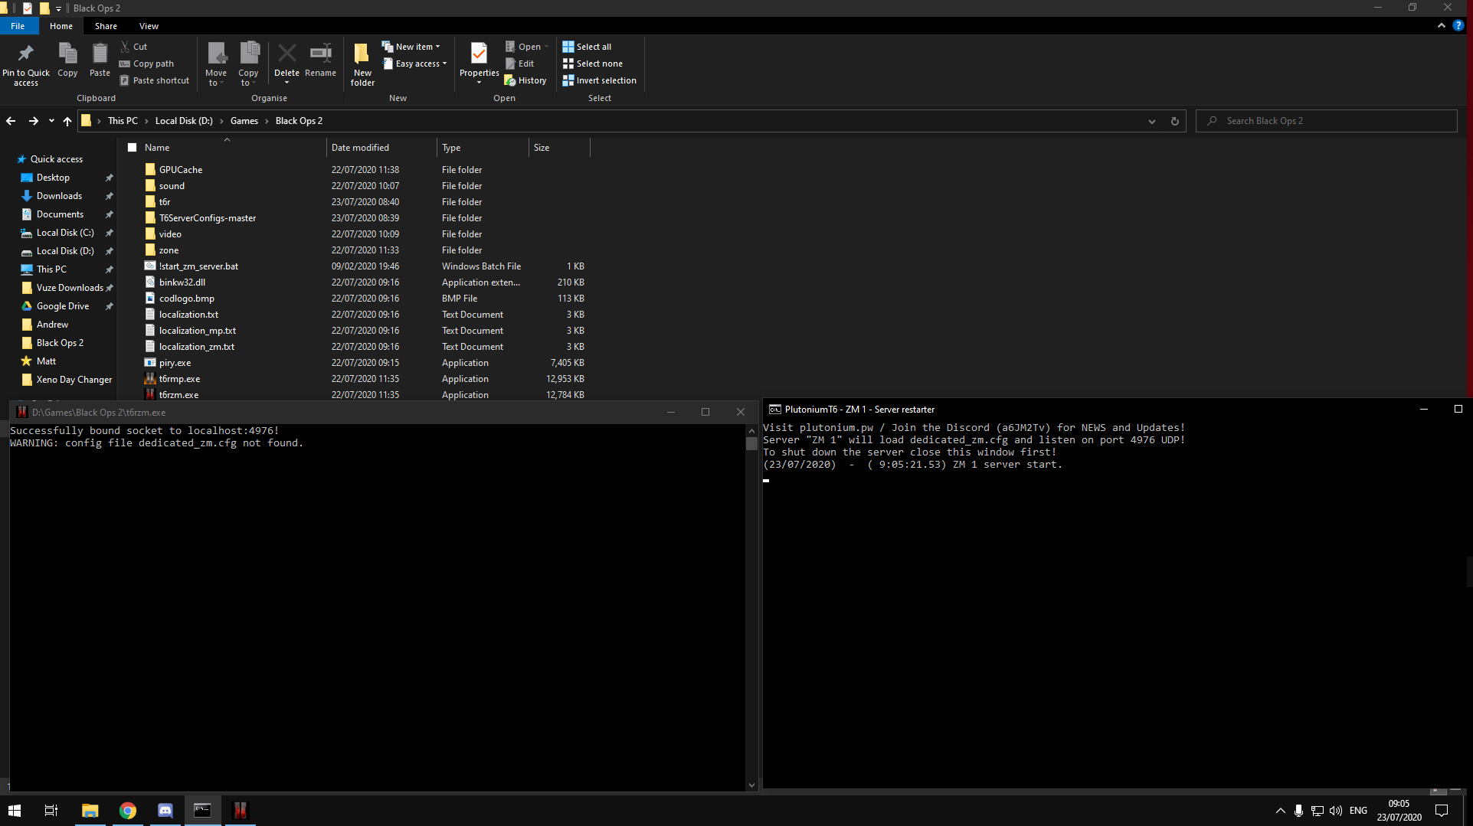Click Select all in ribbon

pos(587,47)
